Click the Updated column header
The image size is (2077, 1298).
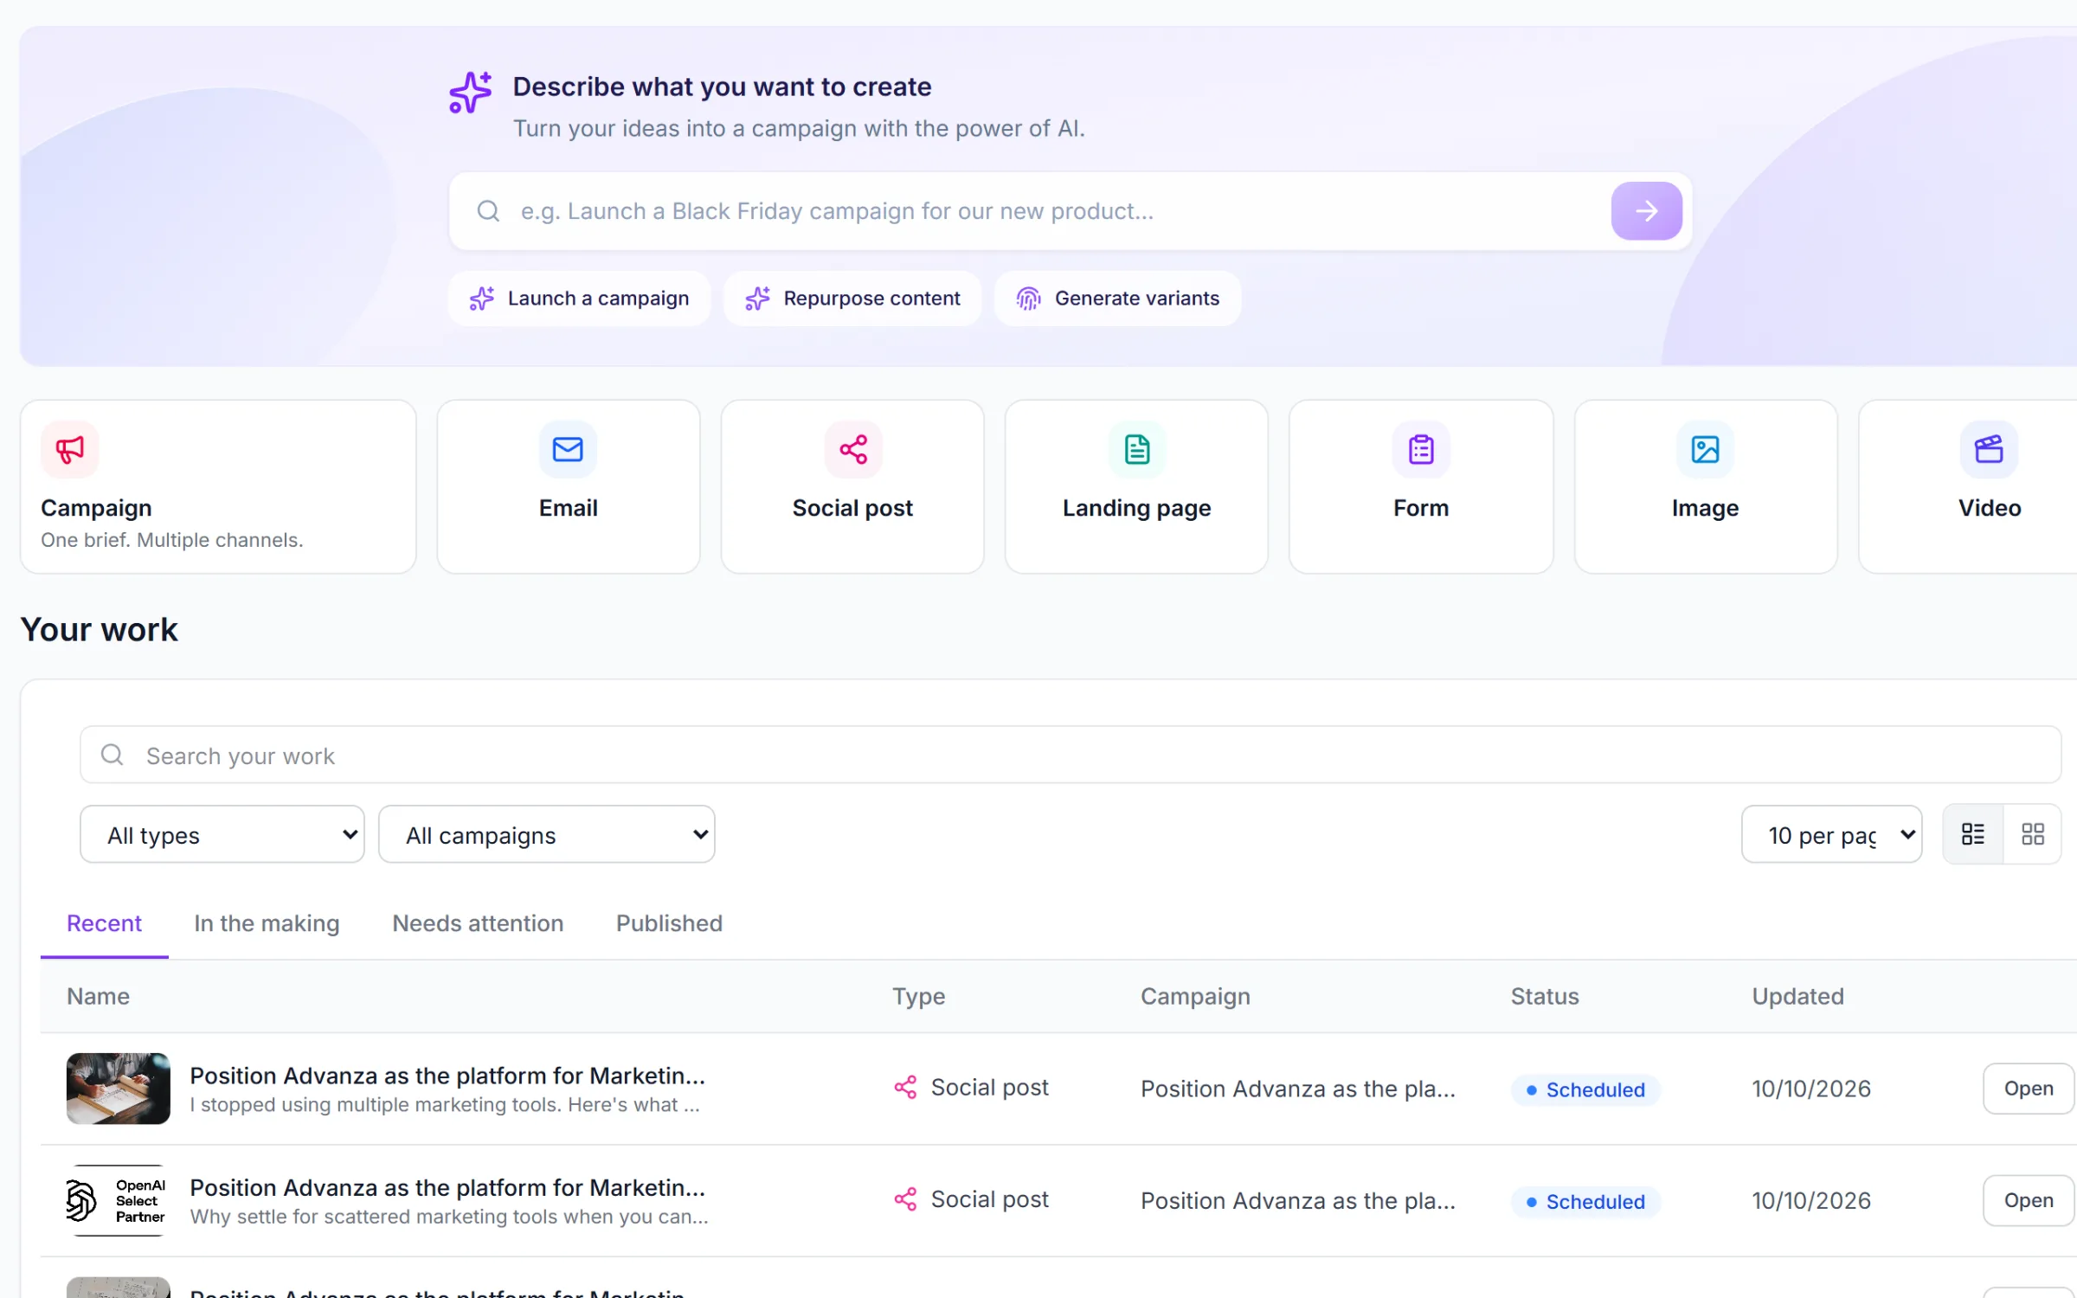[x=1797, y=996]
